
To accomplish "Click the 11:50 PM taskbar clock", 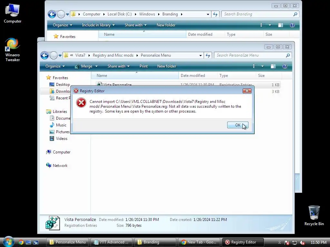I will (318, 242).
